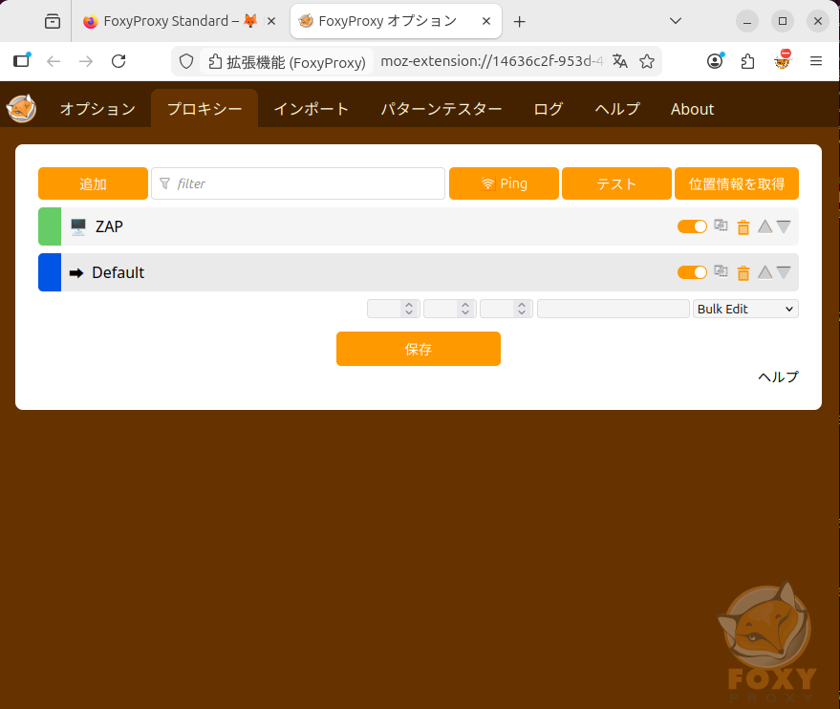Expand the ZAP proxy row

coord(419,226)
